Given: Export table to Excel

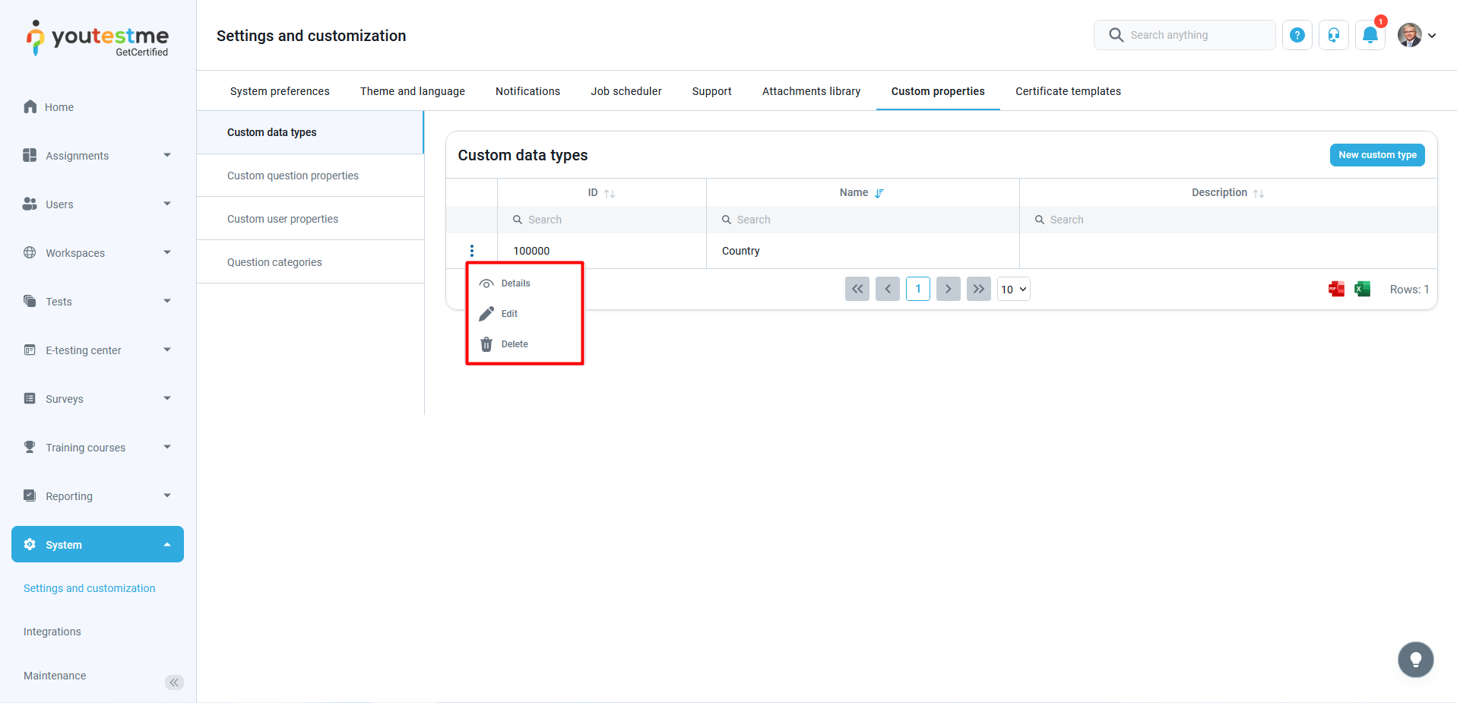Looking at the screenshot, I should 1363,289.
